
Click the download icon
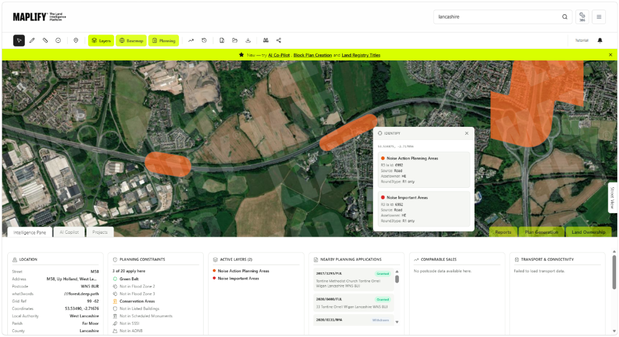tap(248, 40)
